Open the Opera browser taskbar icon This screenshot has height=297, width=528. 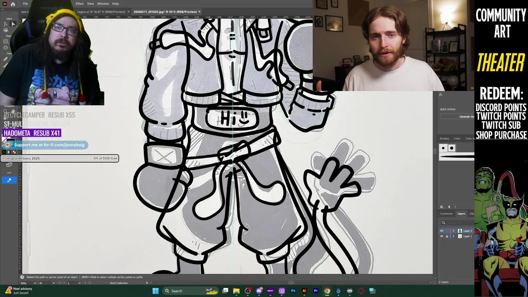[x=361, y=291]
